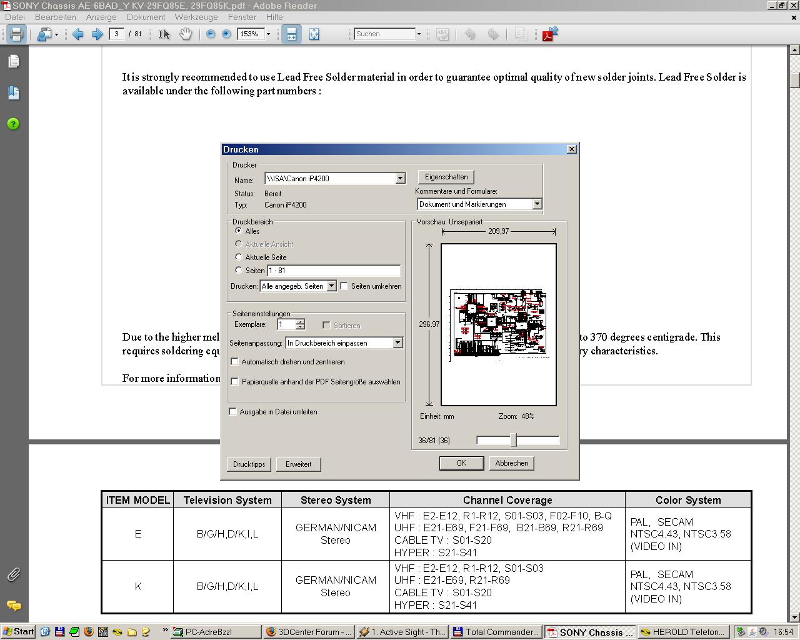
Task: Click the Seiten range input field
Action: [334, 270]
